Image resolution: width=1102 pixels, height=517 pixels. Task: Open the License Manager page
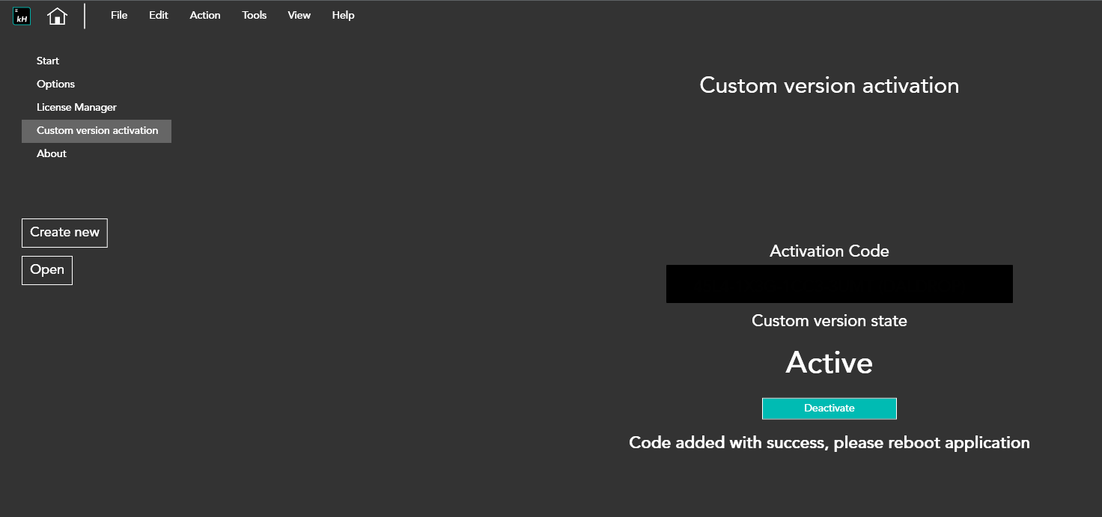(x=76, y=107)
